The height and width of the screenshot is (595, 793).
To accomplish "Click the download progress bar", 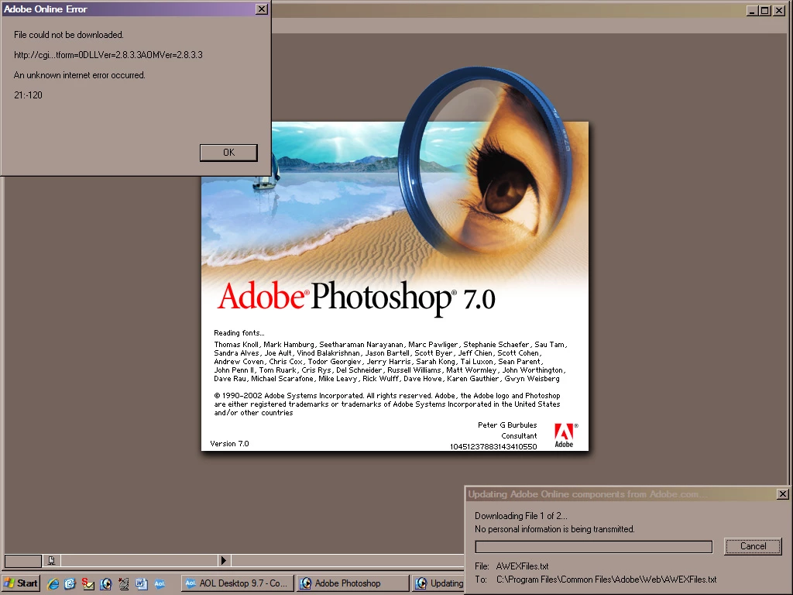I will [x=594, y=547].
